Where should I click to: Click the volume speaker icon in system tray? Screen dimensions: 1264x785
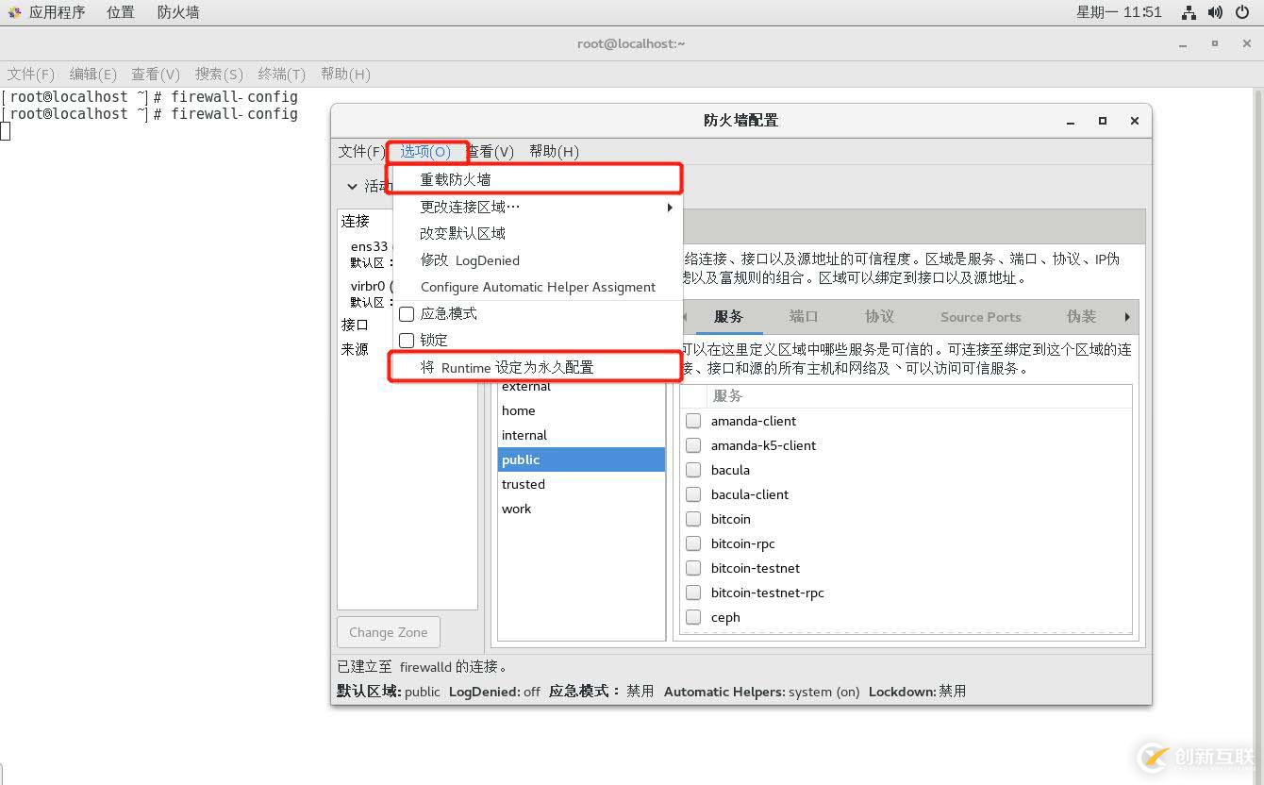point(1215,12)
